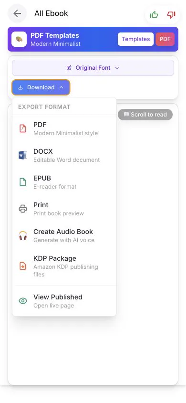Click the Scroll to read pill

click(x=145, y=115)
